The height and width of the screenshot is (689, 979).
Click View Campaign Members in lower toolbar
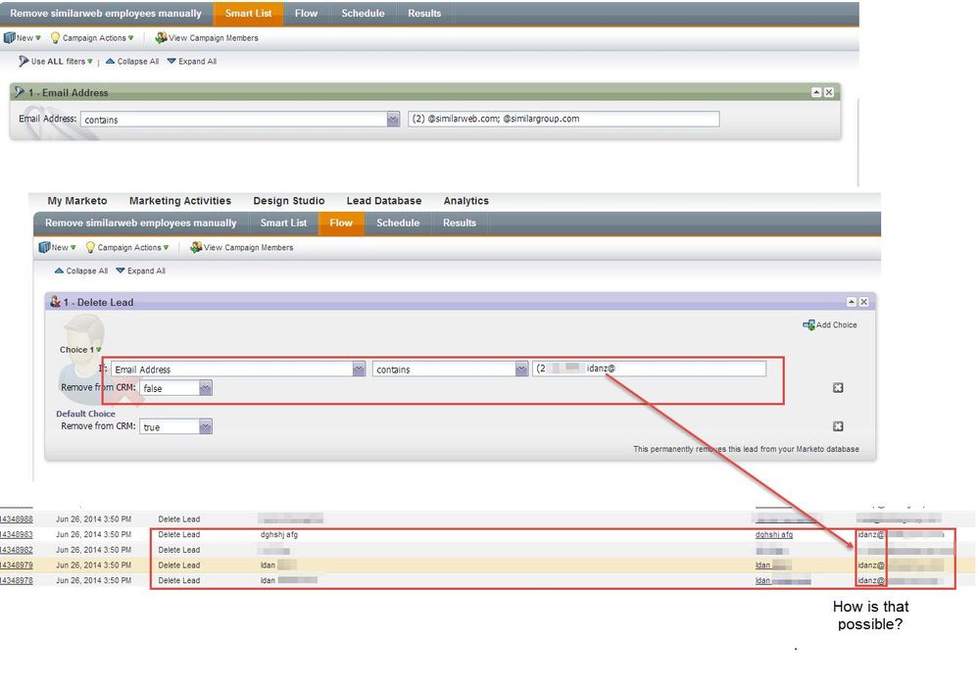pyautogui.click(x=241, y=248)
